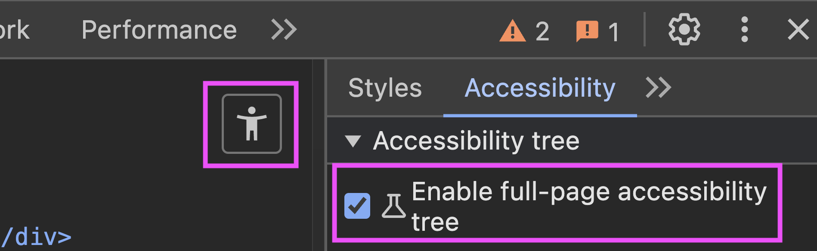The image size is (817, 251).
Task: Open the warnings indicator in the toolbar
Action: coord(513,30)
